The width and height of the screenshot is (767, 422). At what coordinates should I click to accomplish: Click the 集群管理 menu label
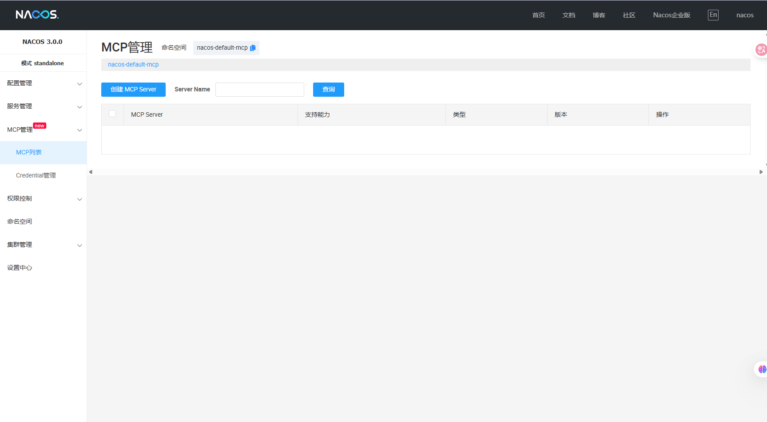20,245
